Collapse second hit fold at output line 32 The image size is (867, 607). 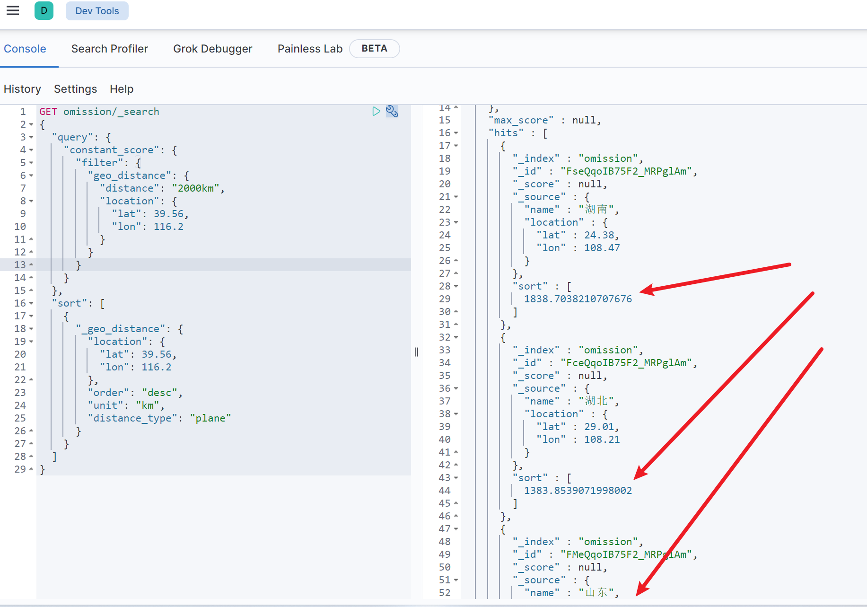(x=456, y=337)
